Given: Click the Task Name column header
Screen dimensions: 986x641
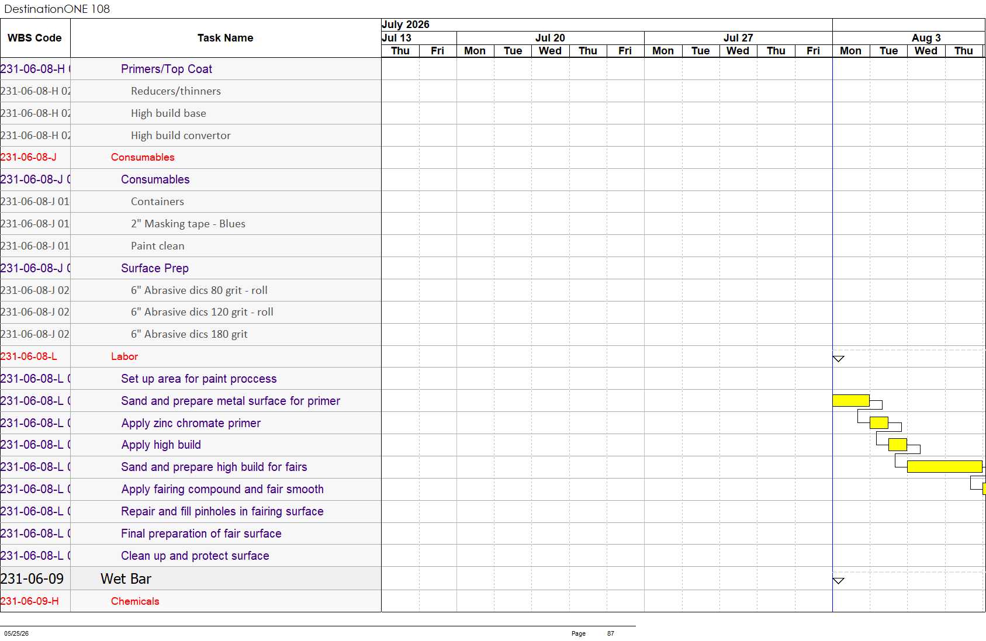Looking at the screenshot, I should point(226,38).
